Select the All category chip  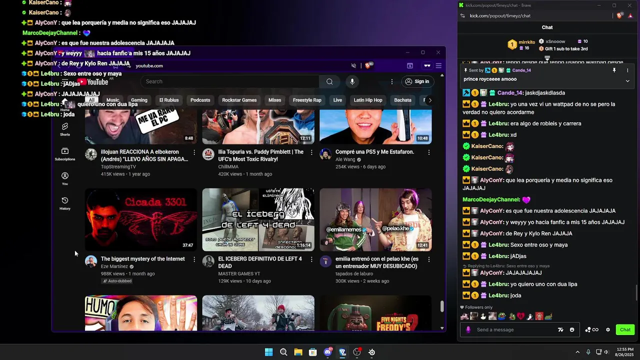(x=91, y=100)
